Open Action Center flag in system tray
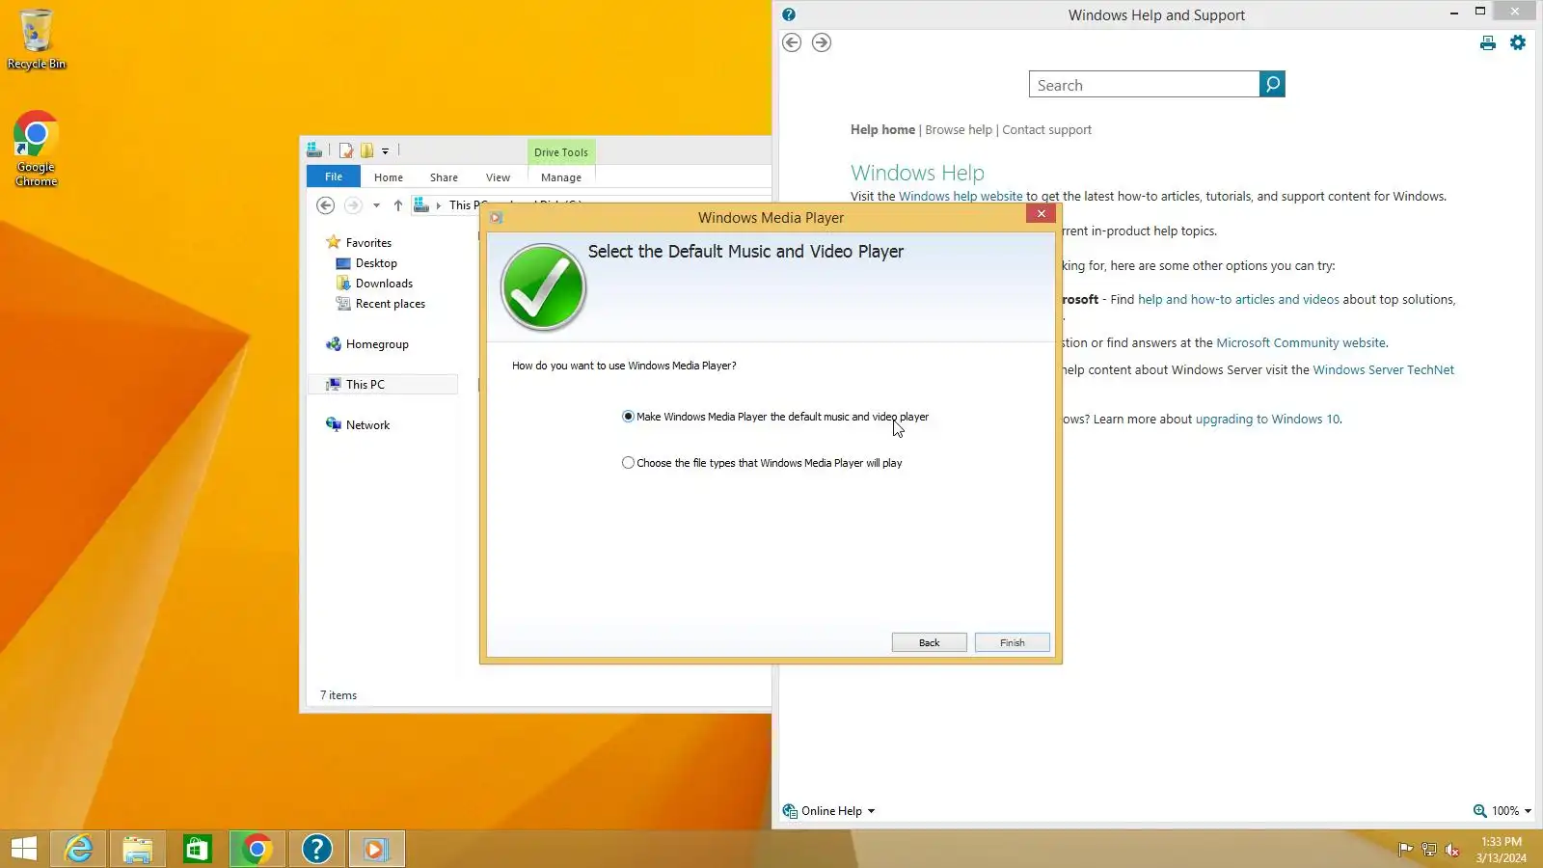Image resolution: width=1543 pixels, height=868 pixels. (x=1405, y=850)
